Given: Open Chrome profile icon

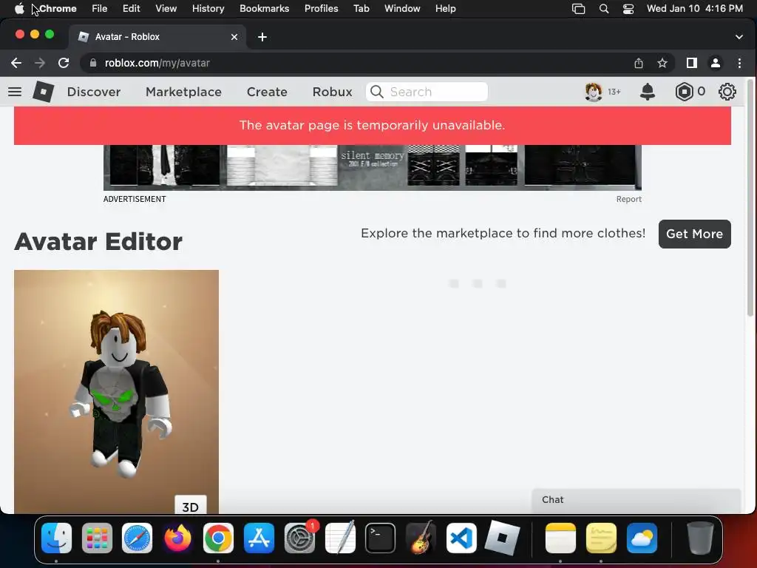Looking at the screenshot, I should pos(716,63).
